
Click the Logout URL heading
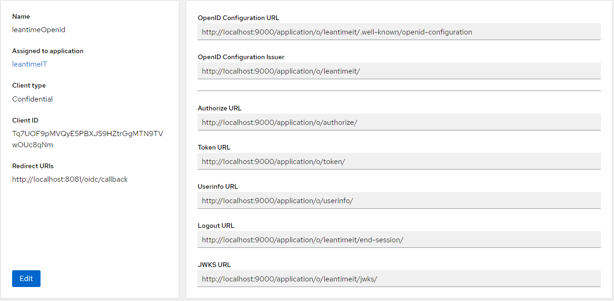tap(216, 226)
